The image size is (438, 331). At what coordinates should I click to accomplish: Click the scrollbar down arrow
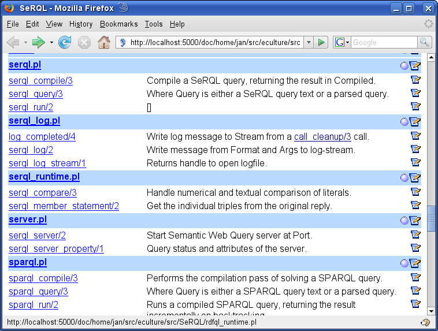(431, 311)
